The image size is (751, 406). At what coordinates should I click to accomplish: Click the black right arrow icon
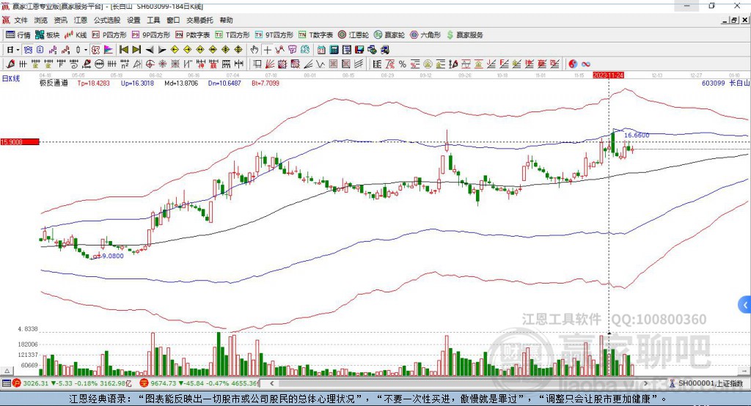[162, 50]
